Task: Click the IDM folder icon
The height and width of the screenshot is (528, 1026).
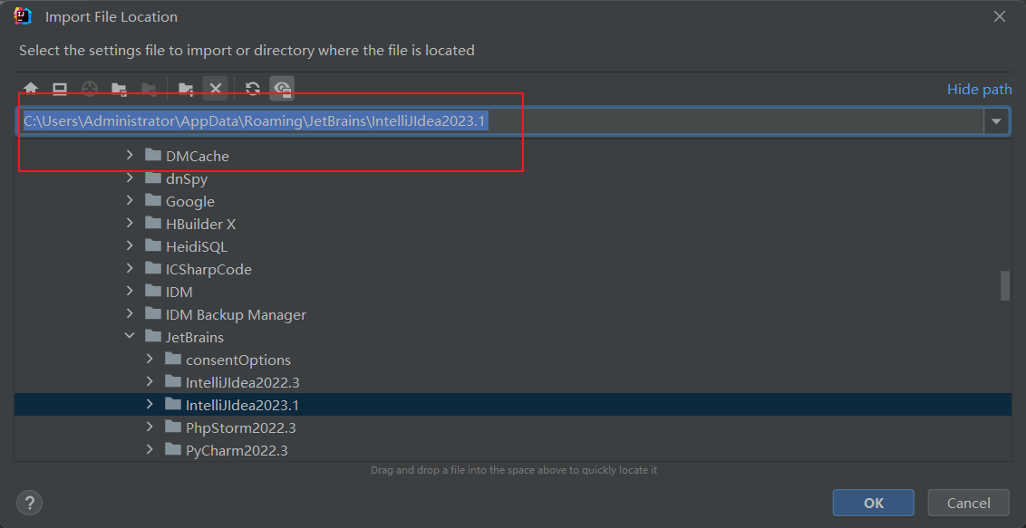Action: point(153,292)
